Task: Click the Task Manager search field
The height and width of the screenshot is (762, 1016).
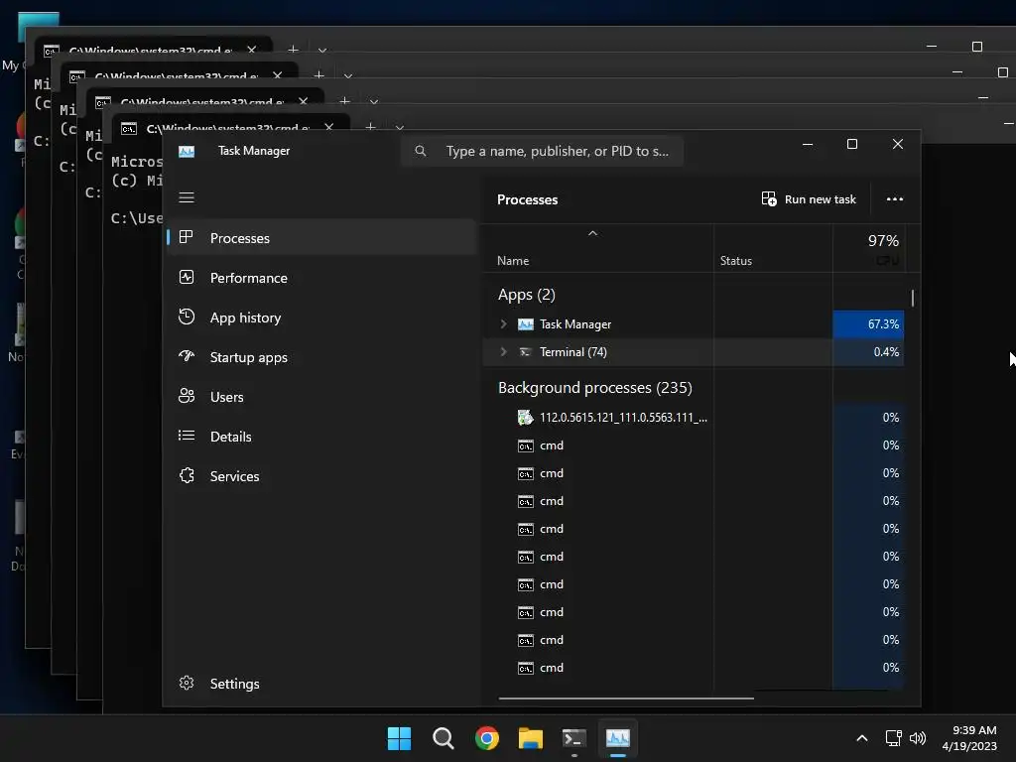Action: (543, 151)
